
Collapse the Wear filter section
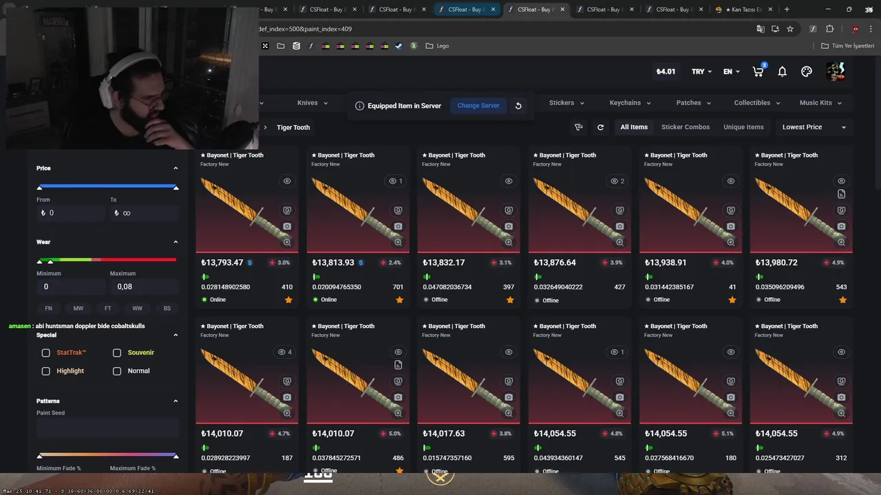pyautogui.click(x=176, y=242)
